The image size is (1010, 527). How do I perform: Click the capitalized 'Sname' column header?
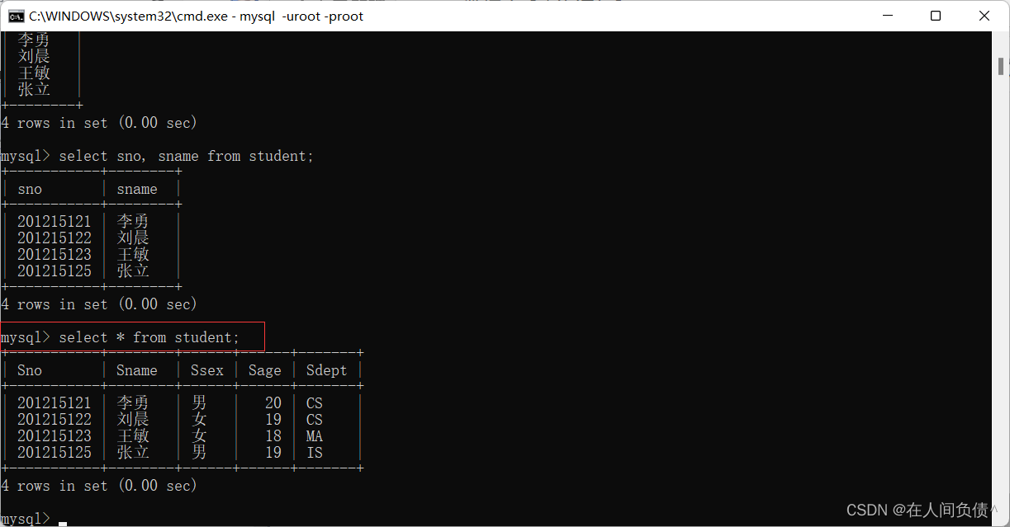(137, 370)
